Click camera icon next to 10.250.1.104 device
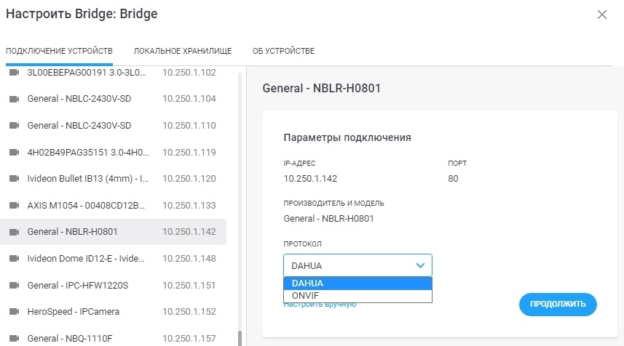This screenshot has height=346, width=624. [x=15, y=99]
